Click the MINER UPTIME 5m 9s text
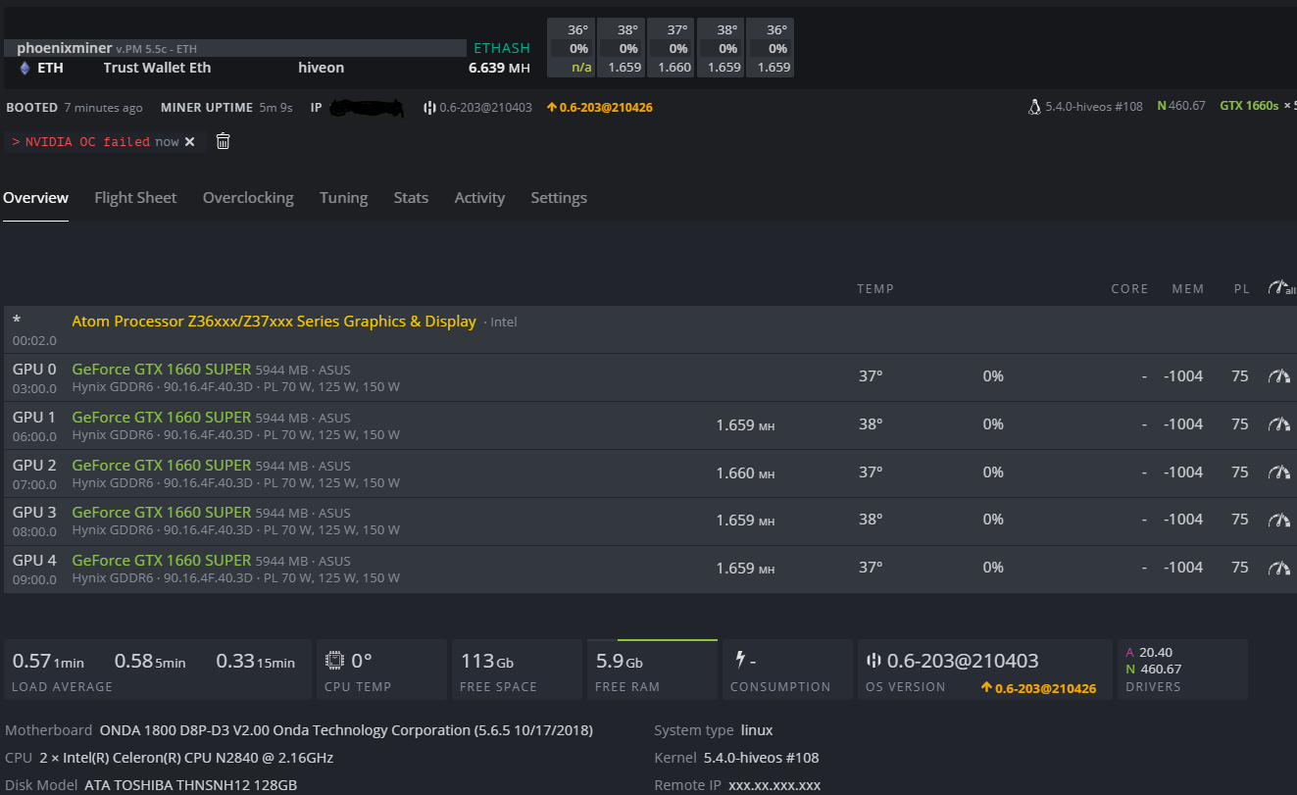This screenshot has width=1297, height=795. (x=226, y=107)
